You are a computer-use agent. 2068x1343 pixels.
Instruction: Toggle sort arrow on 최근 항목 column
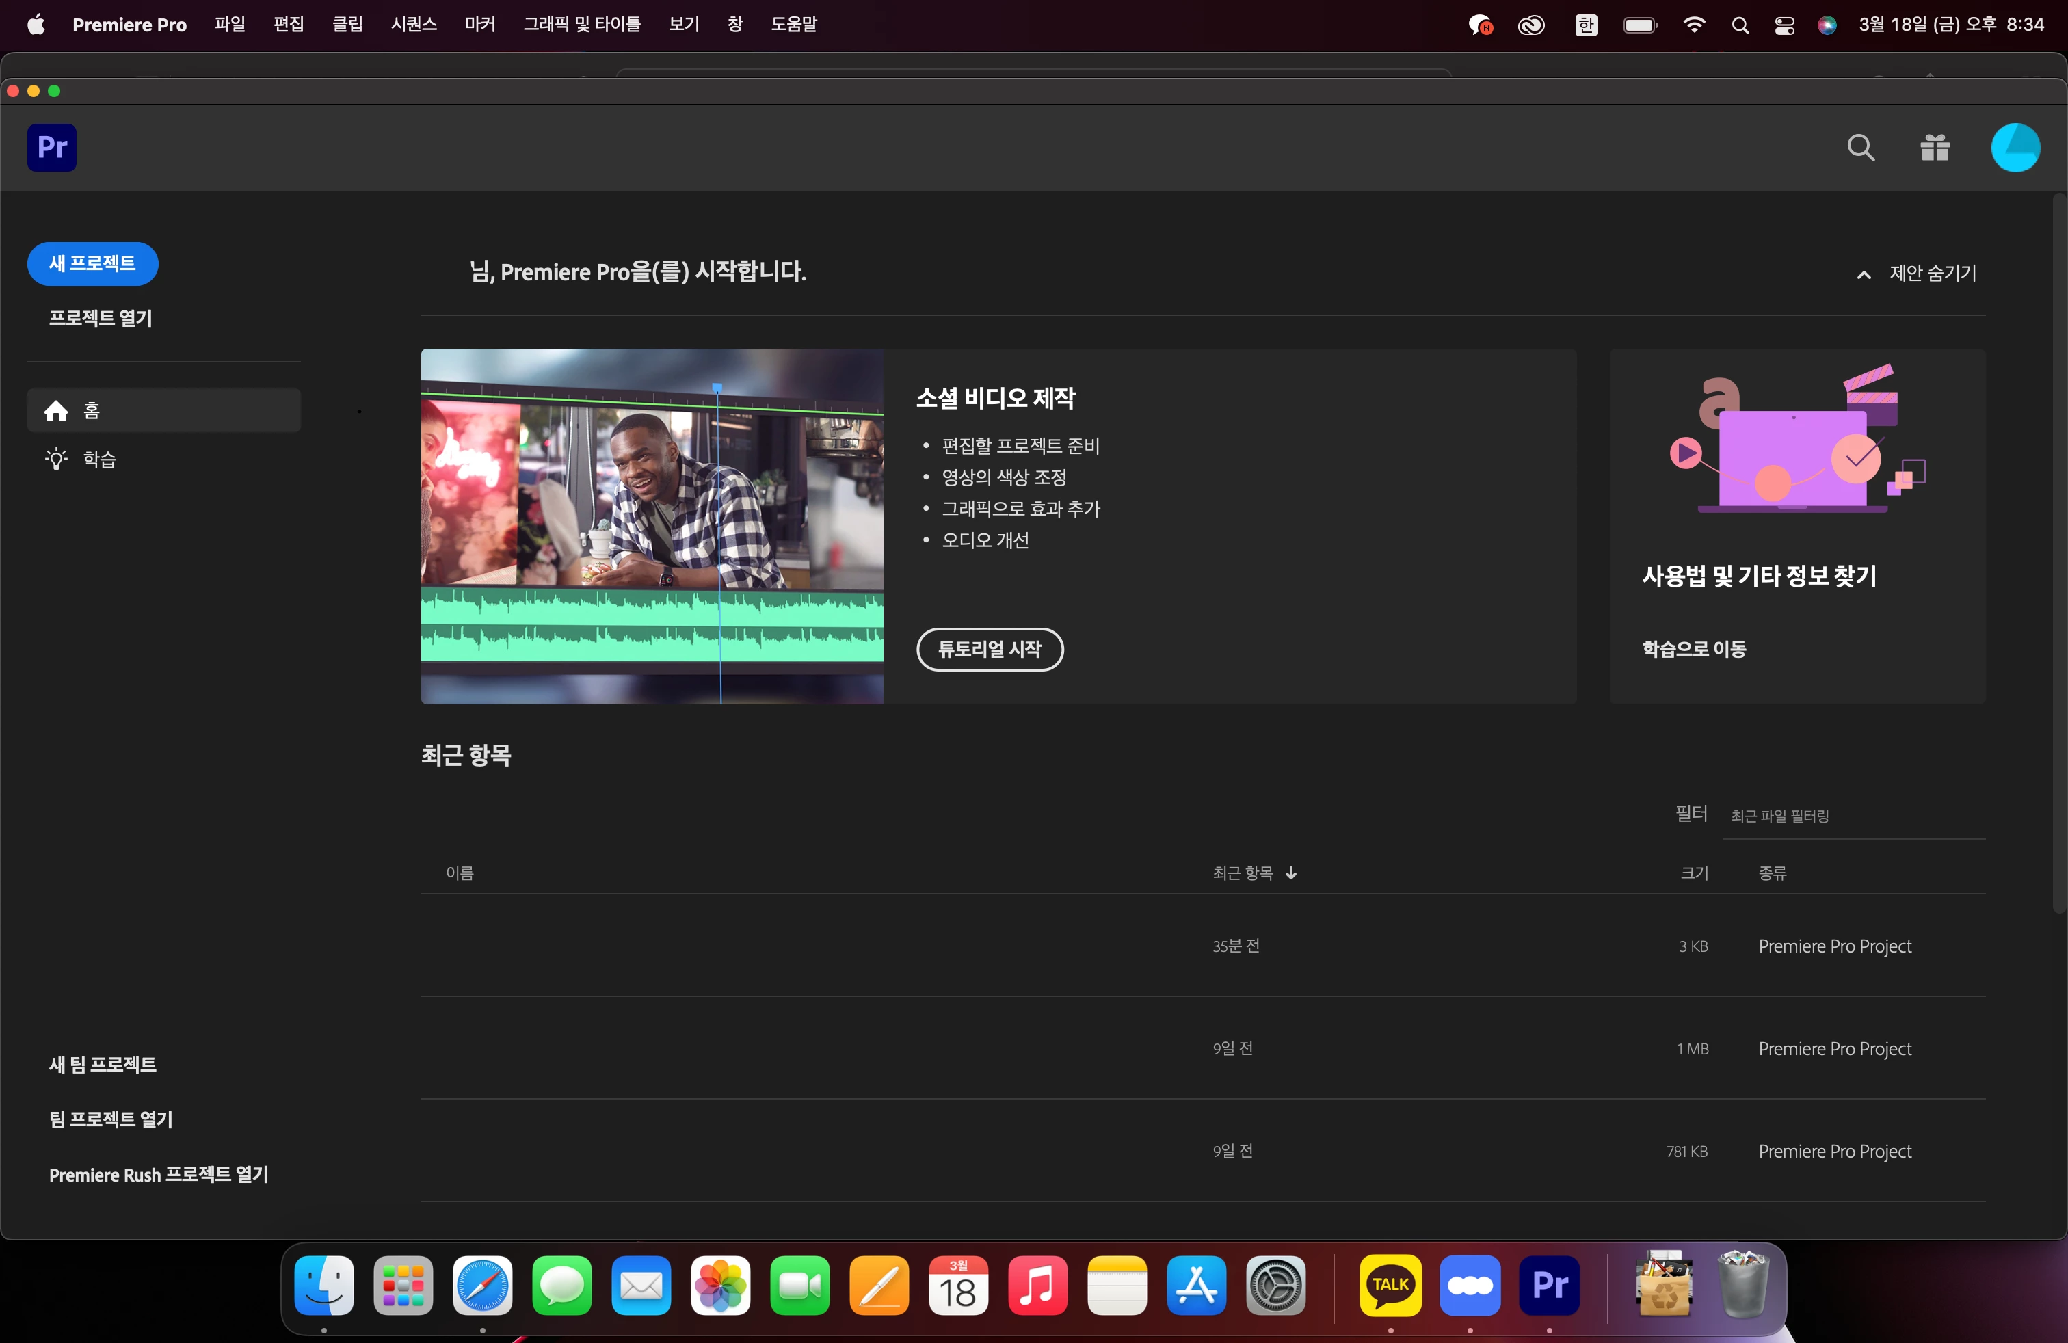1291,872
